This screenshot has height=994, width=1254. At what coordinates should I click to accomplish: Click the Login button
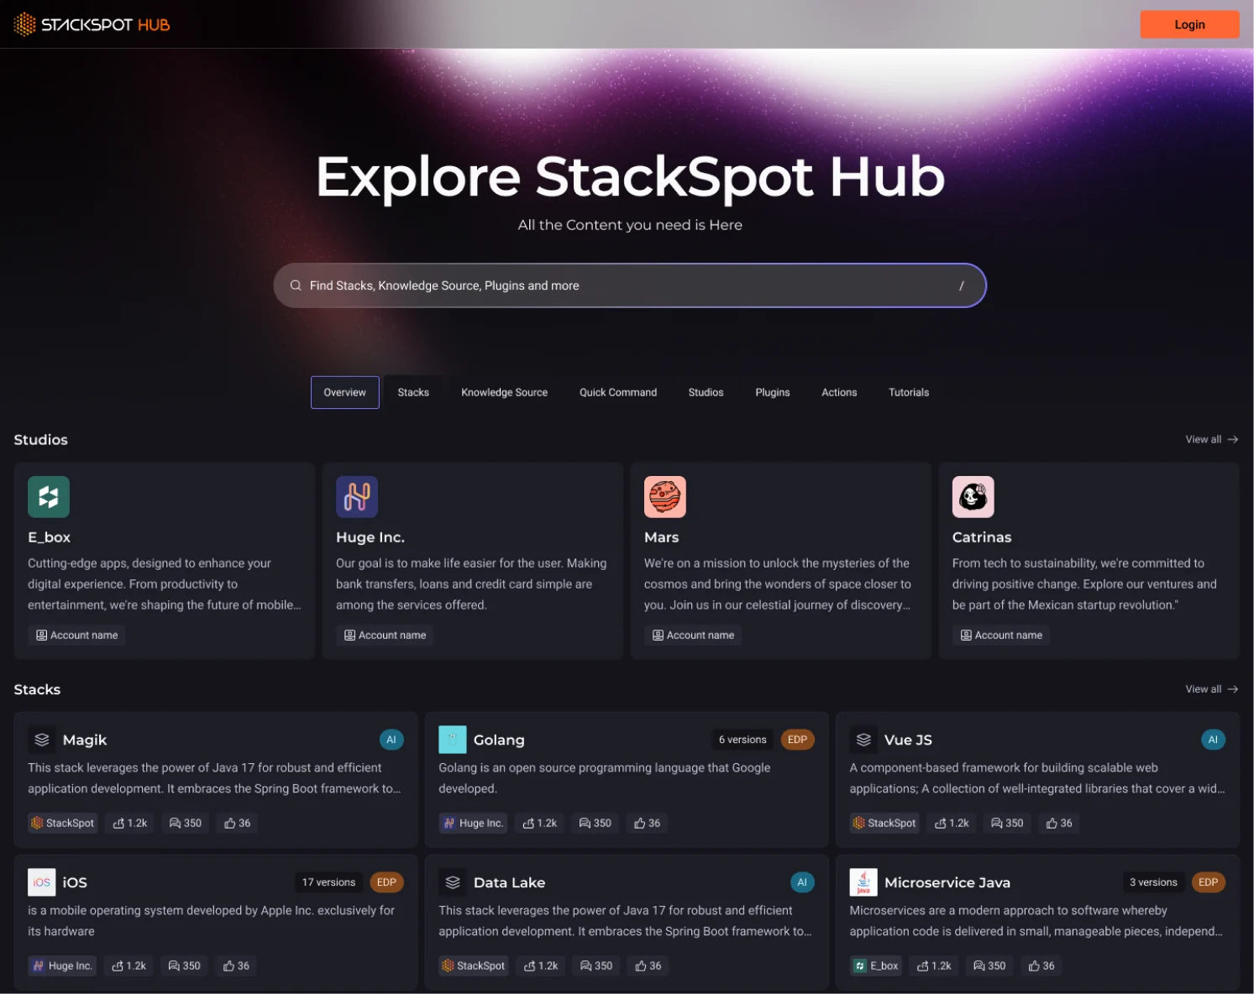[x=1189, y=24]
